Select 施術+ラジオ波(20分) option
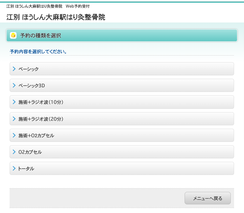The width and height of the screenshot is (244, 213). tap(122, 119)
